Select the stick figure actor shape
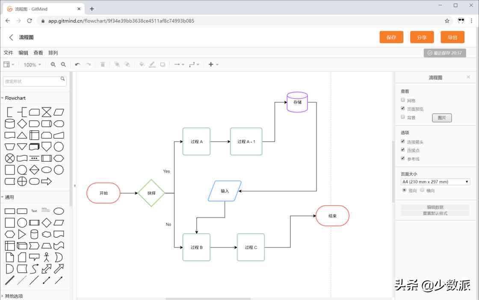 [47, 257]
